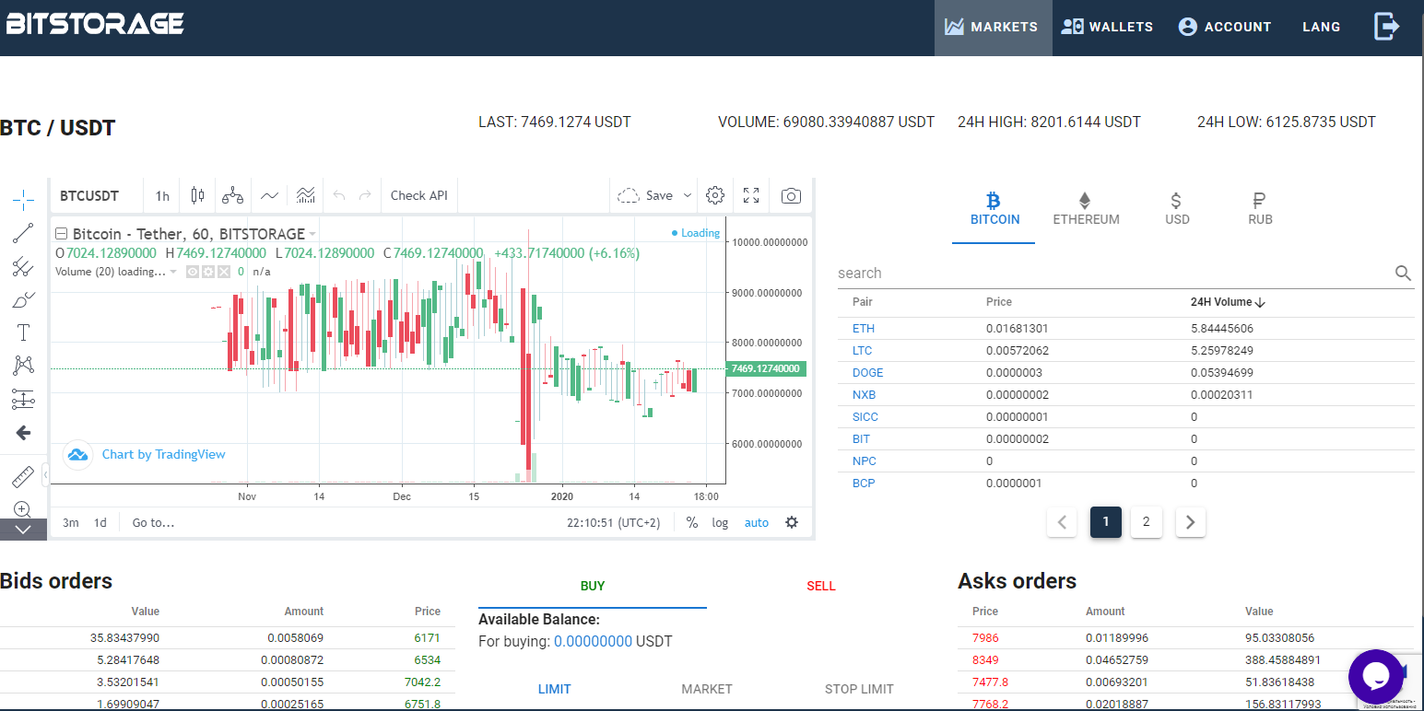Toggle Volume indicator visibility eye
1424x711 pixels.
click(x=194, y=272)
